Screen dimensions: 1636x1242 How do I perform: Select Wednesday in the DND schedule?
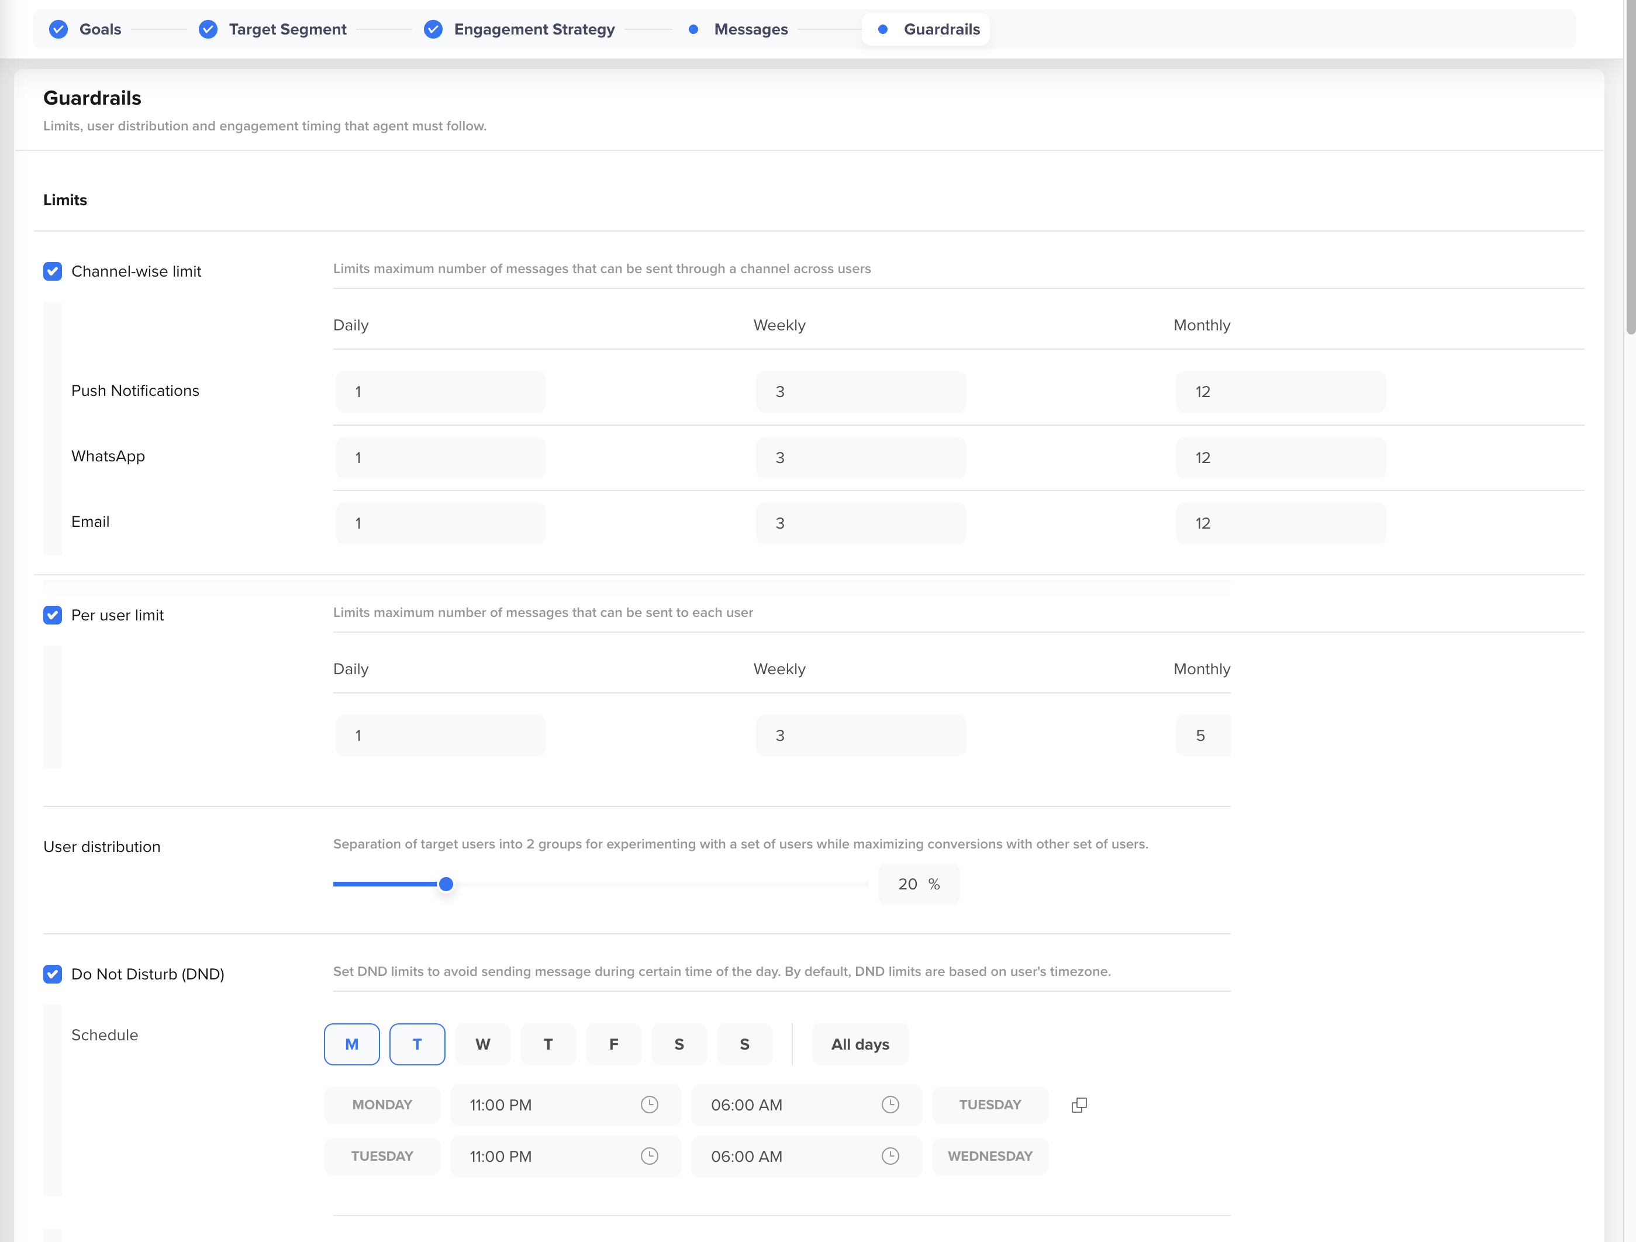(x=483, y=1044)
